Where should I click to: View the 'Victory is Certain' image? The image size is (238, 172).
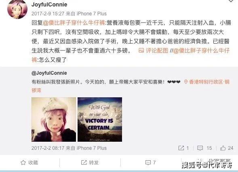[x=100, y=120]
